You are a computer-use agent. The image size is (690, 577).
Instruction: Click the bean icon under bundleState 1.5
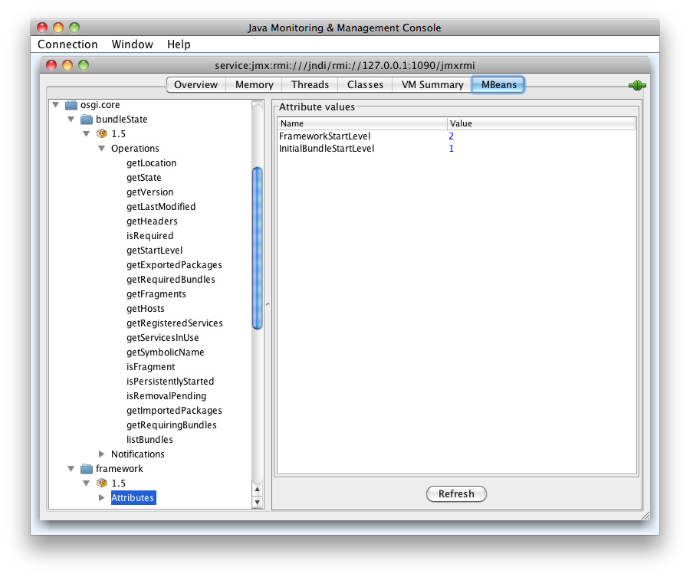(x=102, y=133)
